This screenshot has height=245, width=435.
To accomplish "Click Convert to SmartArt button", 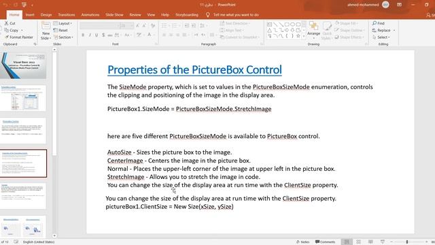I will (240, 37).
